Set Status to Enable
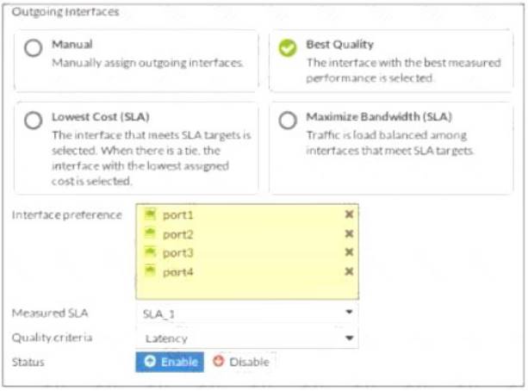528x391 pixels. 170,362
